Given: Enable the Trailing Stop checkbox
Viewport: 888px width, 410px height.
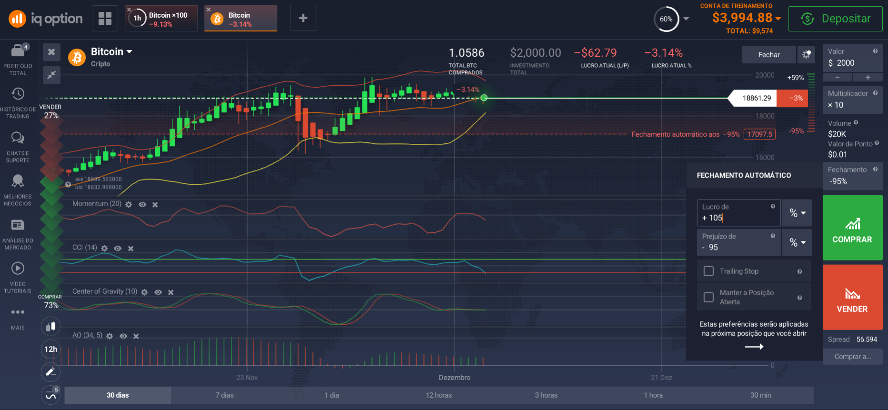Looking at the screenshot, I should click(708, 271).
